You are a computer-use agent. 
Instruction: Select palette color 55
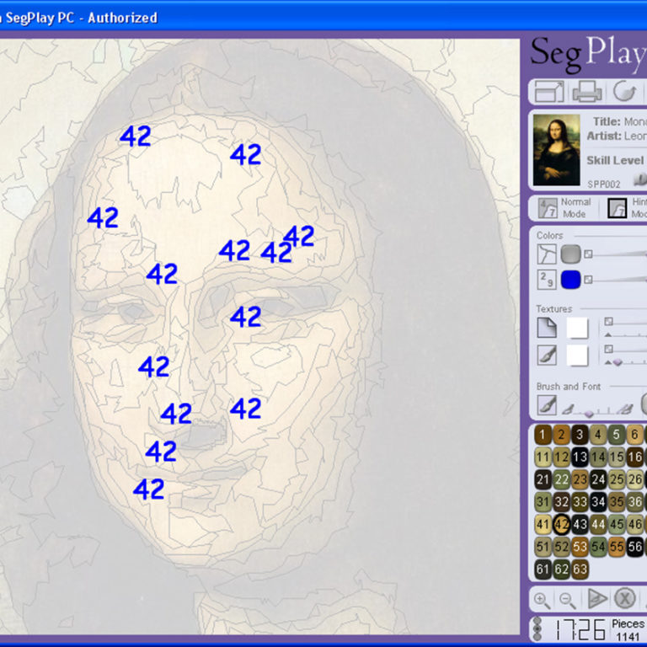(x=617, y=547)
